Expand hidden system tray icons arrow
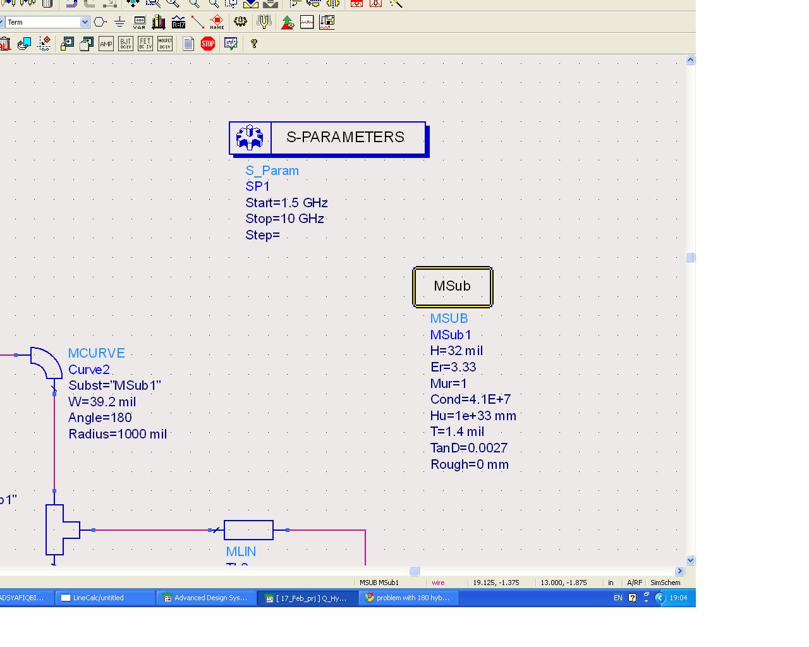Image resolution: width=809 pixels, height=647 pixels. (660, 598)
